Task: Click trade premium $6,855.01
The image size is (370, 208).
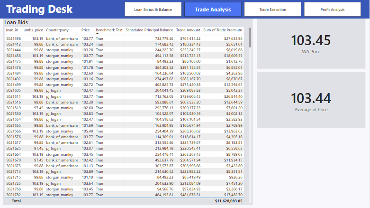Action: (x=234, y=67)
